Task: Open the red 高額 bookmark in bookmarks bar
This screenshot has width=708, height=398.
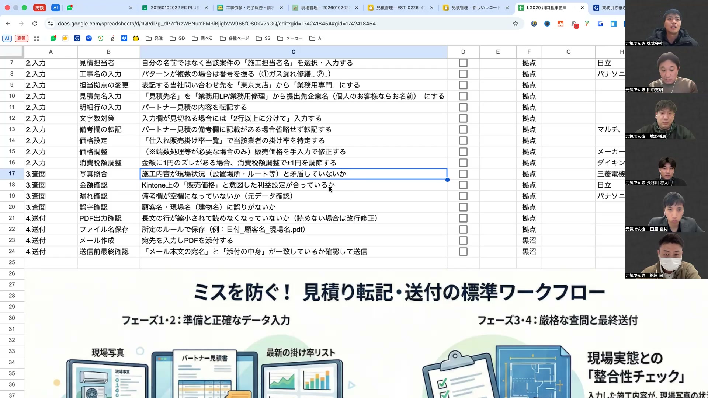Action: pos(21,38)
